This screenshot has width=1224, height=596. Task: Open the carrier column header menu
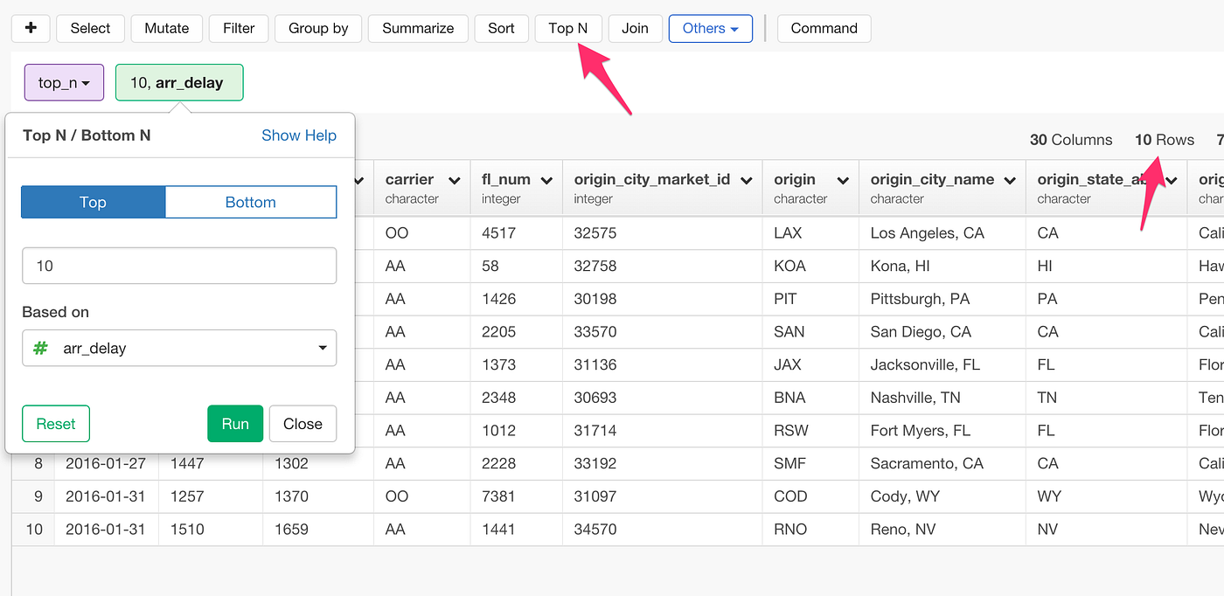(454, 179)
